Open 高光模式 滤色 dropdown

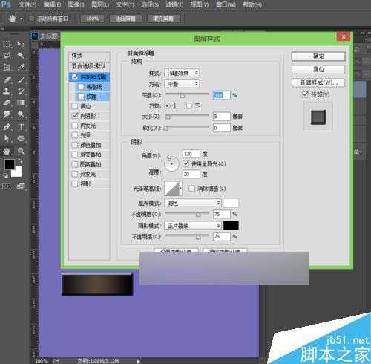click(193, 203)
